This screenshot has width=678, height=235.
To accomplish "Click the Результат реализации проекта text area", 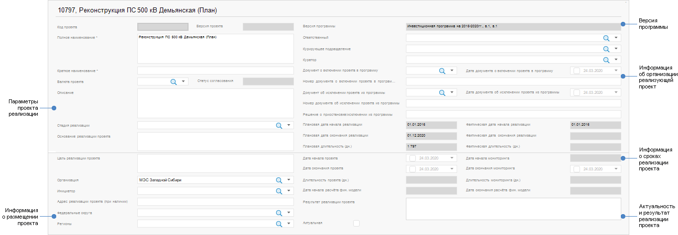I will click(513, 209).
